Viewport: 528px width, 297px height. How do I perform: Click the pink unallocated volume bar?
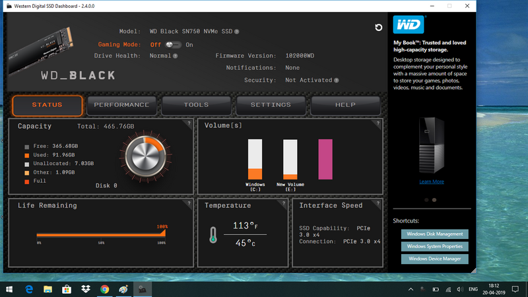tap(325, 159)
